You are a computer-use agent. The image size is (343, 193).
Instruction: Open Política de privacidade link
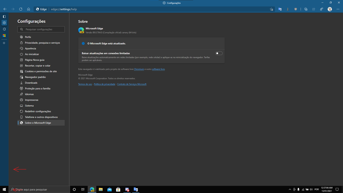105,84
